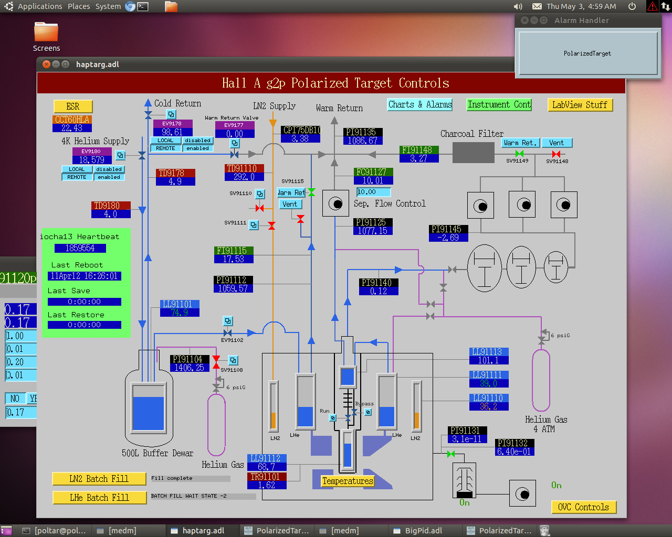672x537 pixels.
Task: Open the Bypass valve popup icon
Action: pyautogui.click(x=368, y=412)
